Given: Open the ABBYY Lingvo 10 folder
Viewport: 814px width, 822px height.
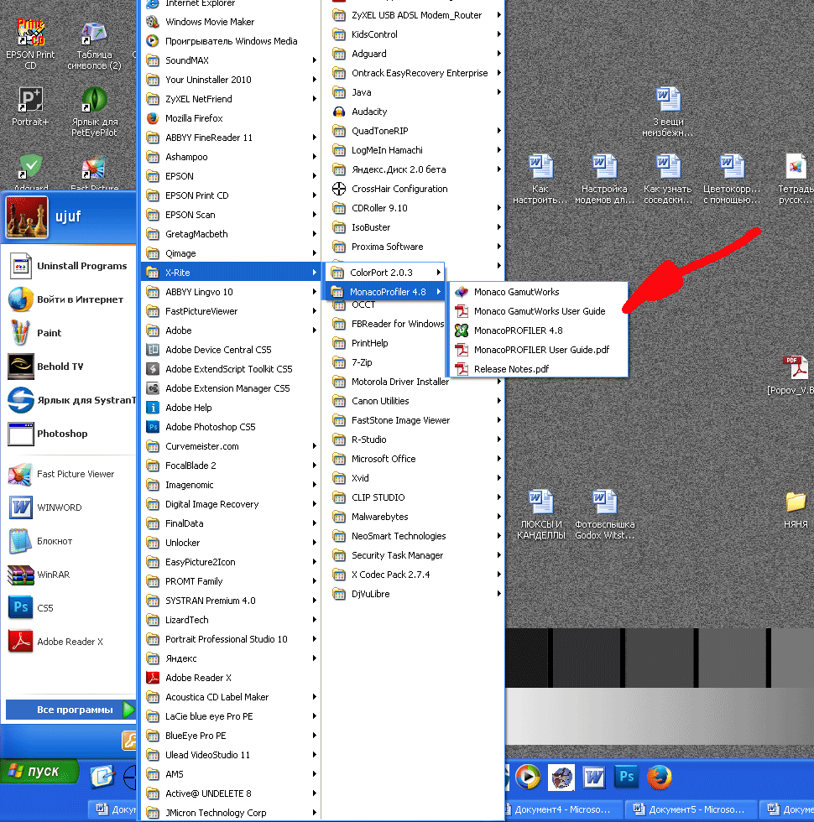Looking at the screenshot, I should [231, 292].
